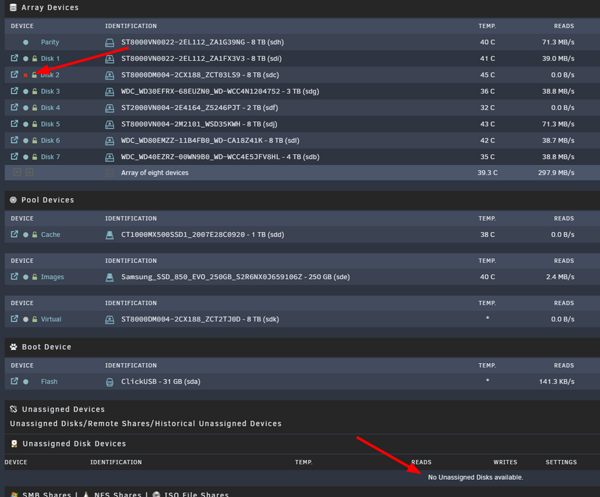Click WDC_WD80EMZZ identification text
600x497 pixels.
click(x=210, y=140)
